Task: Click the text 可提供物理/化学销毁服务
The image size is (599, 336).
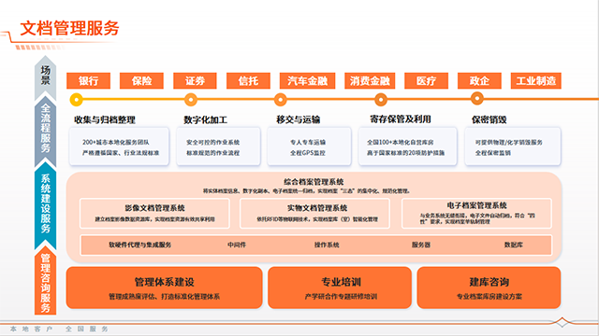Action: point(509,142)
